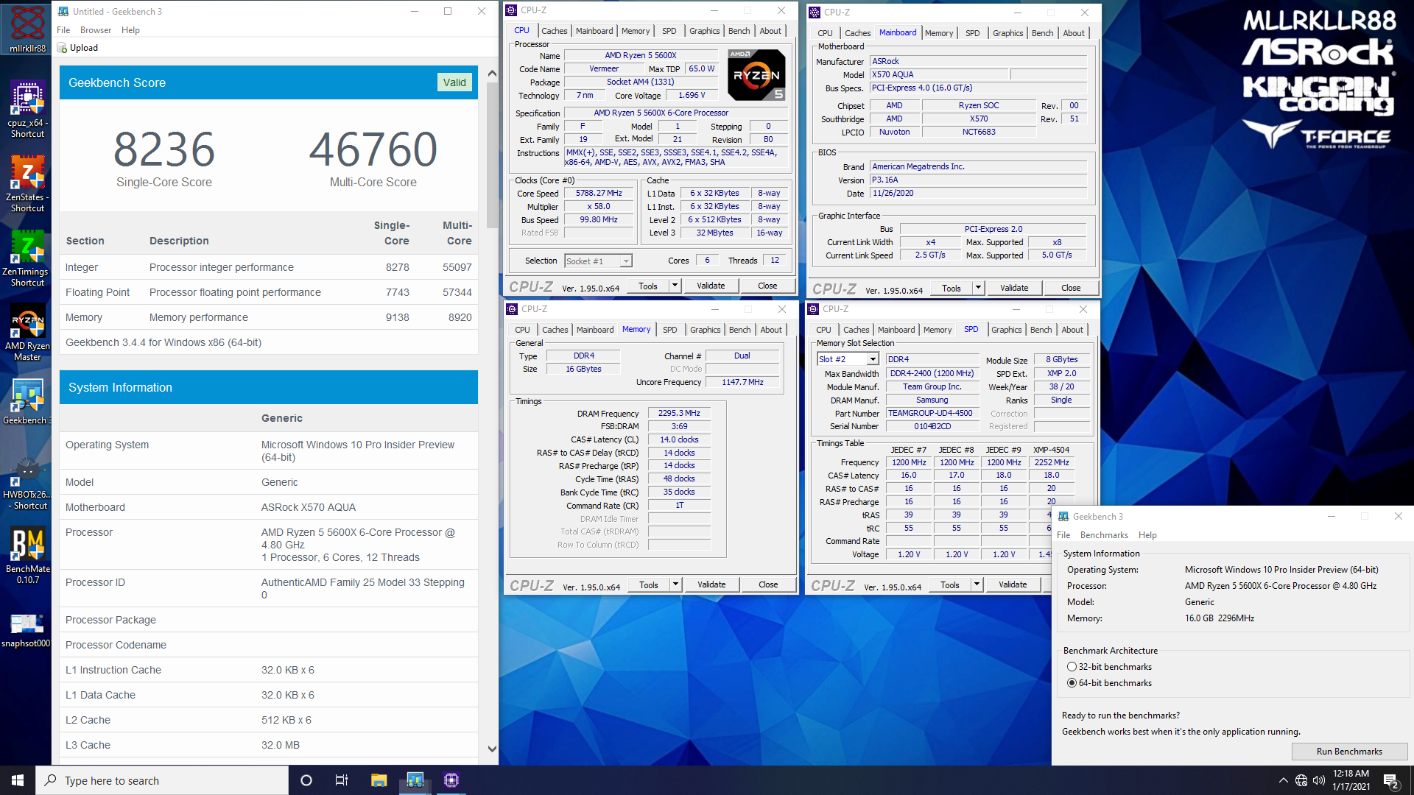The width and height of the screenshot is (1414, 795).
Task: Switch to Graphics tab in the Mainboard window
Action: click(1007, 33)
